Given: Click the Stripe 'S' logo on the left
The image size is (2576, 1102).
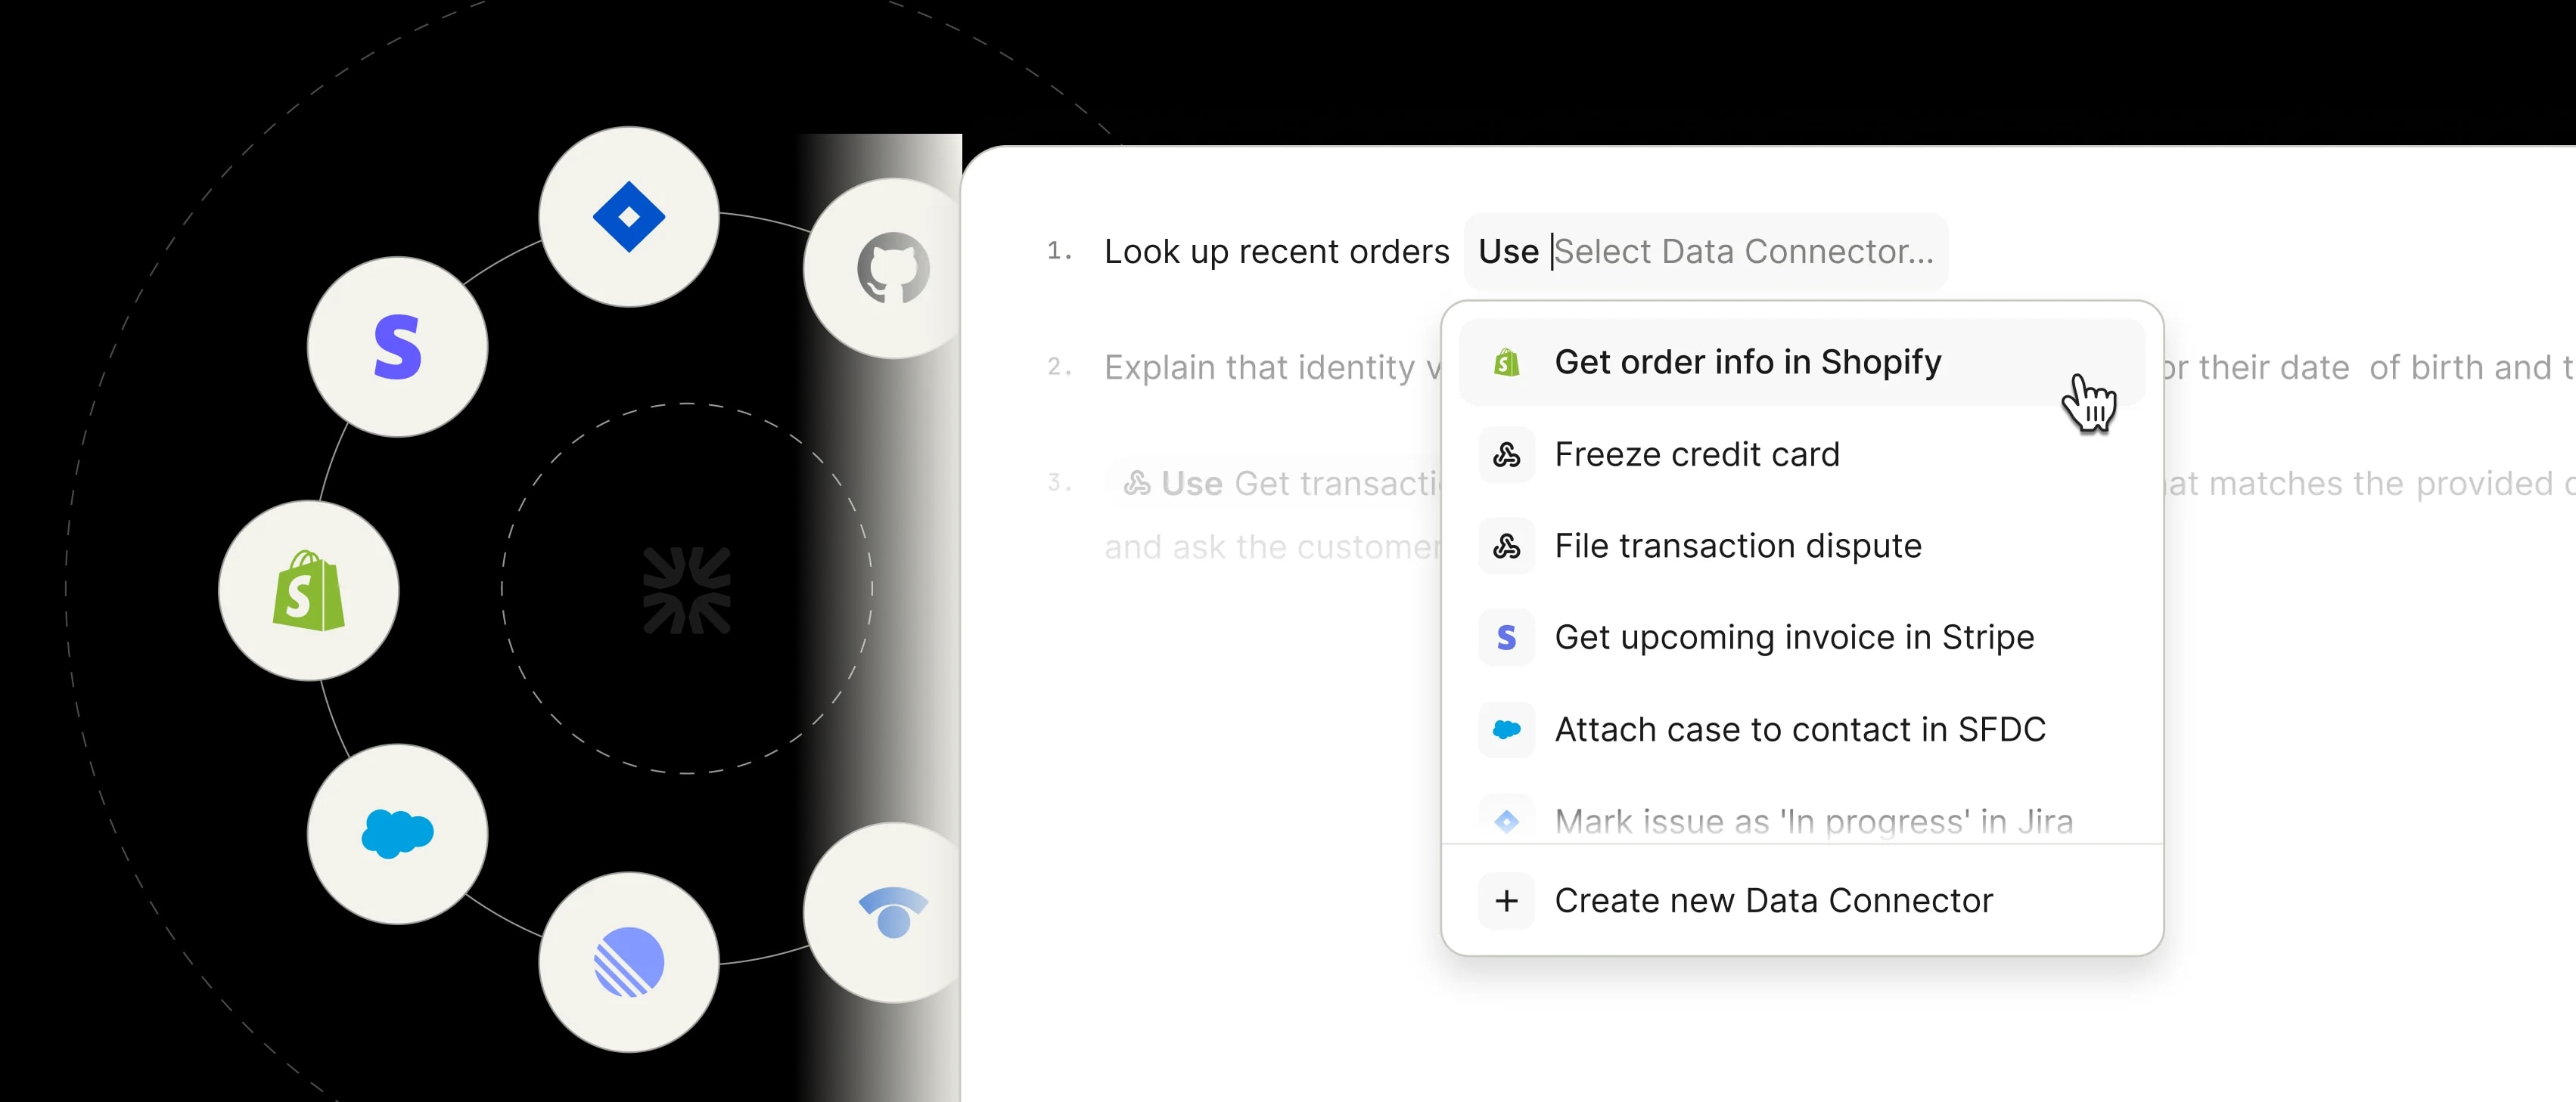Looking at the screenshot, I should (x=397, y=348).
